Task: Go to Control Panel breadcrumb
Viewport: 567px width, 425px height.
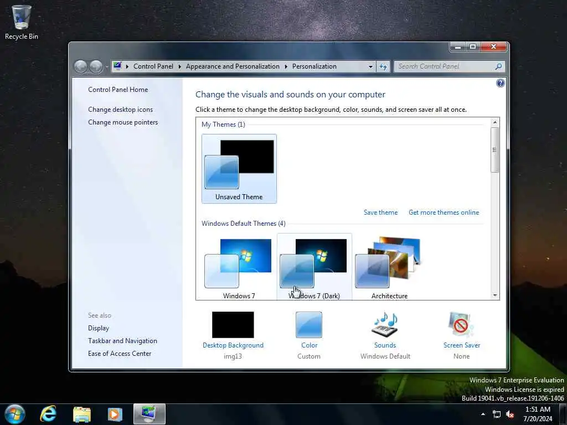Action: (x=153, y=66)
